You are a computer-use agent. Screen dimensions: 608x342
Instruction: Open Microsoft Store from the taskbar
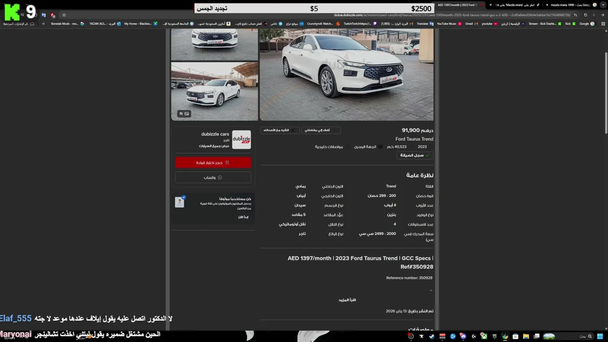[x=515, y=336]
